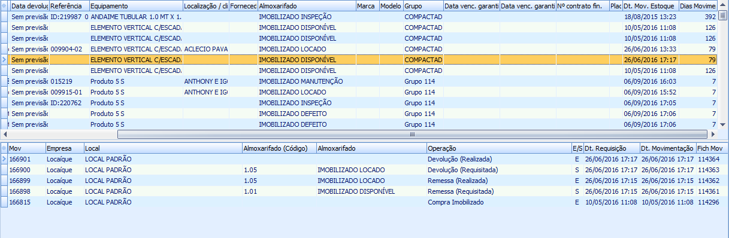Click date 06/09/2016 17:05 cell
This screenshot has width=729, height=238.
(x=651, y=103)
